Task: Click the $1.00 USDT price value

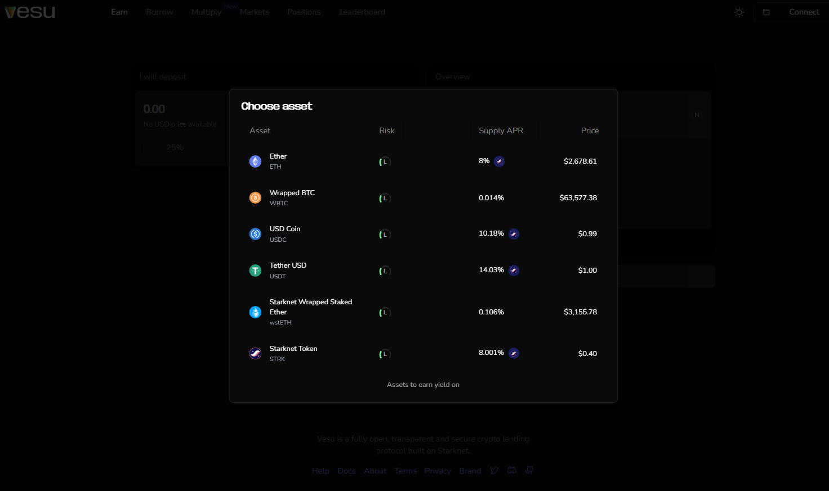Action: [587, 271]
